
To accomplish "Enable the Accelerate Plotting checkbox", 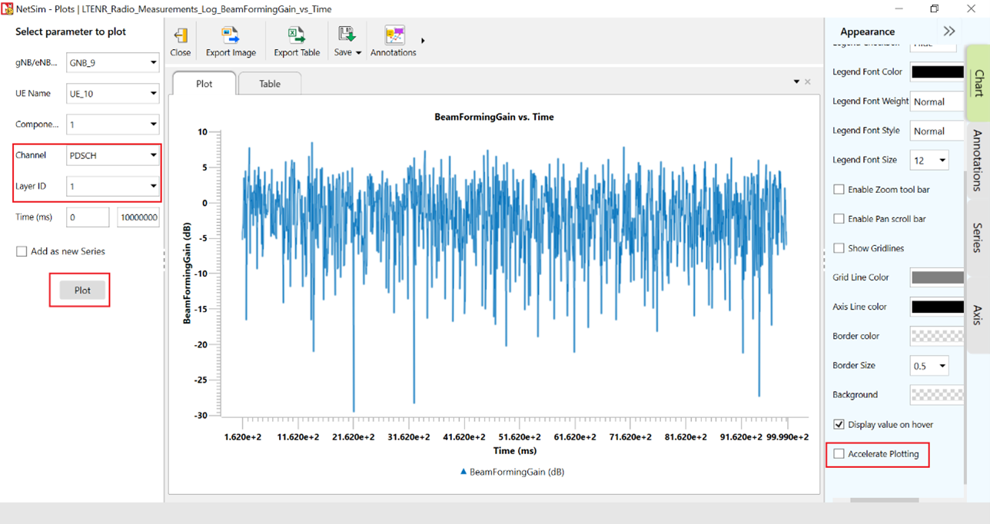I will [839, 454].
